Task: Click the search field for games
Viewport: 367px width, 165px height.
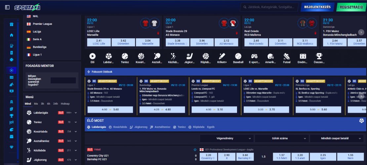Action: 269,7
